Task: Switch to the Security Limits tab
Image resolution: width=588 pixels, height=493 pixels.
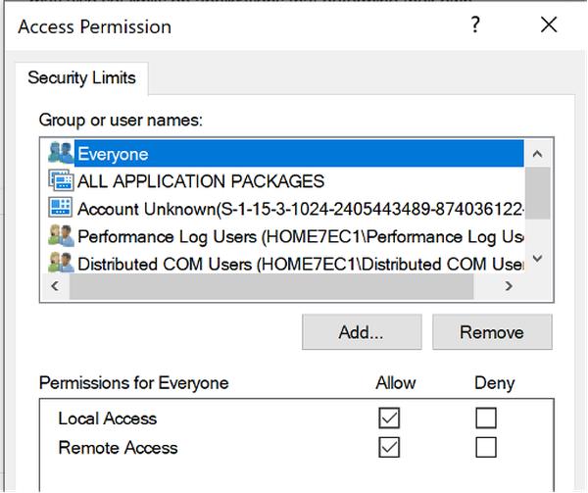Action: click(81, 78)
